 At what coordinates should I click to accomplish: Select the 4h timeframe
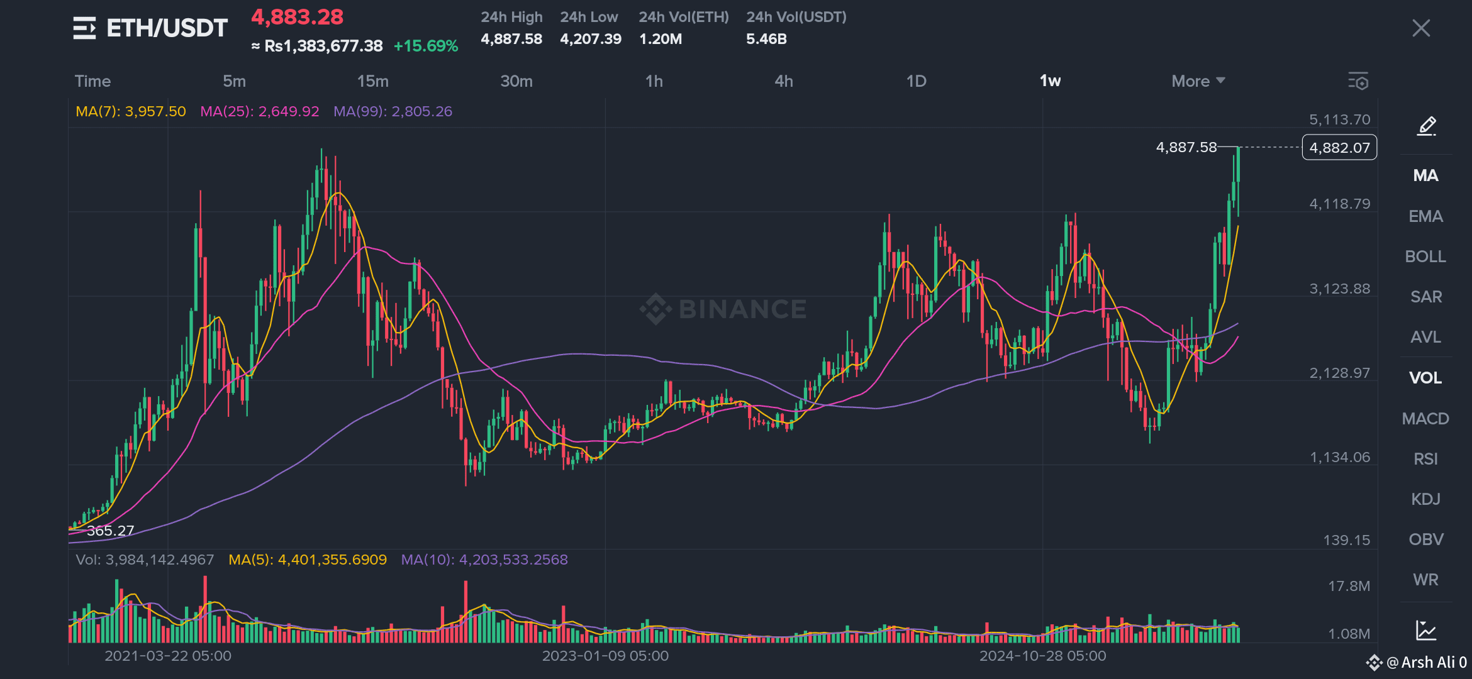784,81
